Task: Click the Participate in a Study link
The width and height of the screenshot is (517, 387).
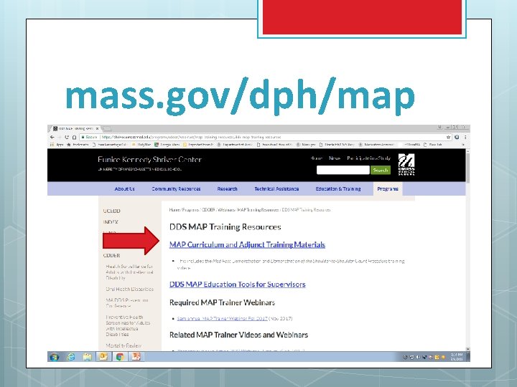Action: click(x=368, y=158)
